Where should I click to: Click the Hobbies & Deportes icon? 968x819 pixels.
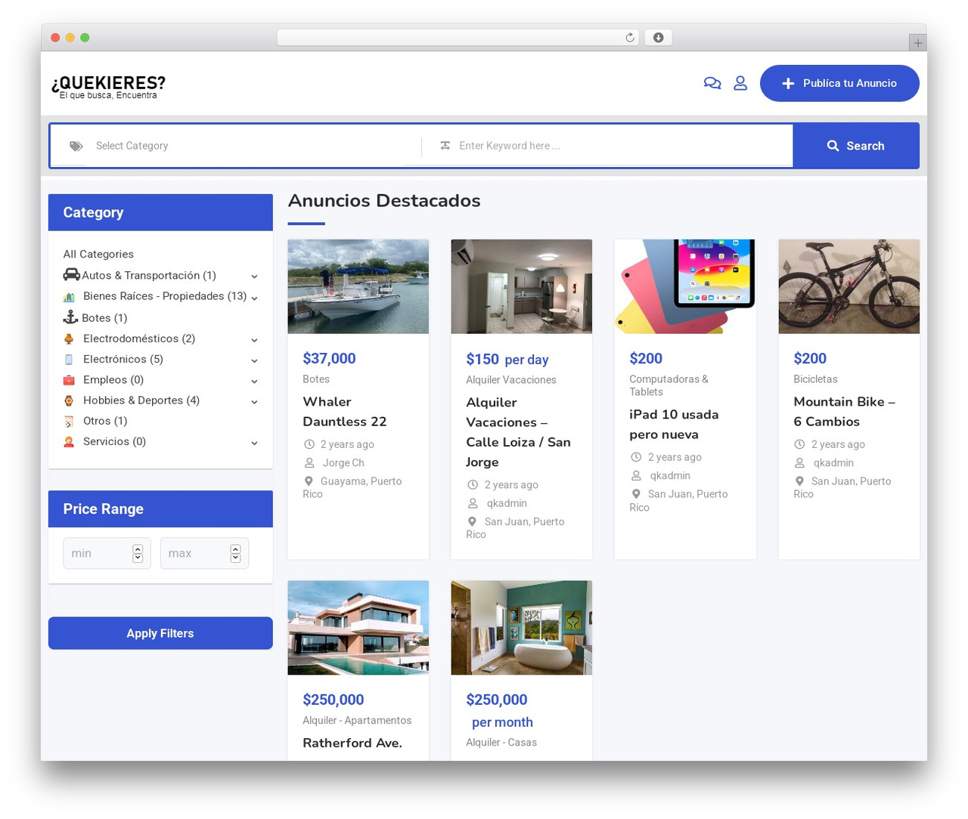[x=69, y=400]
